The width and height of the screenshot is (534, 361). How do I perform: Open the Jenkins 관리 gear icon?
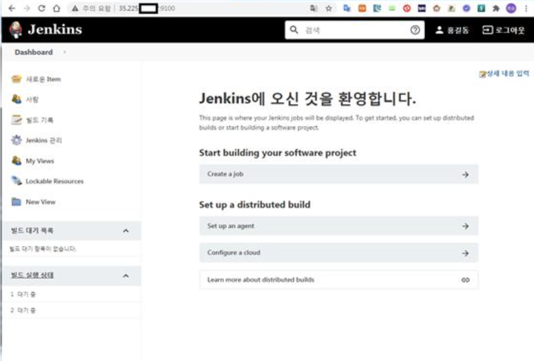(16, 140)
